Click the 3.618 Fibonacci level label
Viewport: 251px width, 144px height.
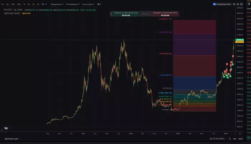click(165, 32)
